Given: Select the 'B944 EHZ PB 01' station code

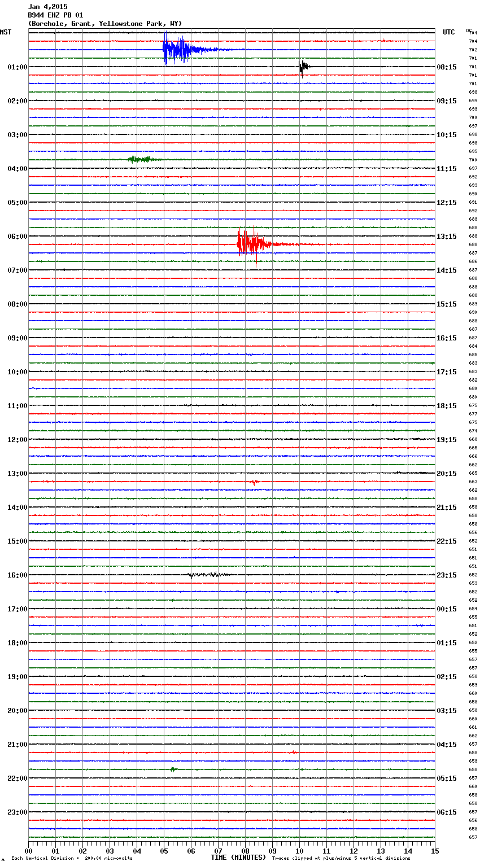Looking at the screenshot, I should coord(55,15).
